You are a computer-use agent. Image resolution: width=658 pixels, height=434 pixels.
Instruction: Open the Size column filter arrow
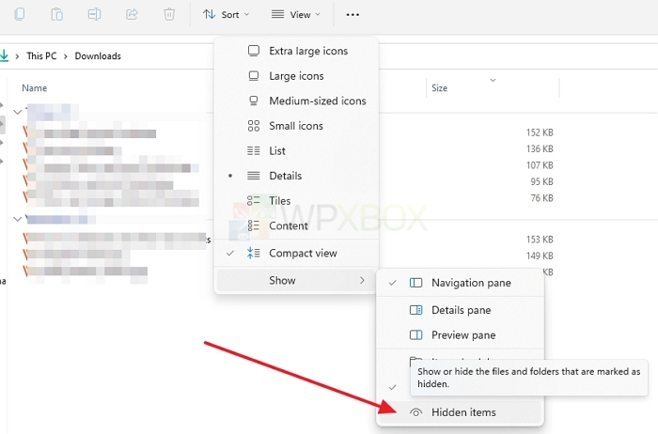[x=493, y=80]
